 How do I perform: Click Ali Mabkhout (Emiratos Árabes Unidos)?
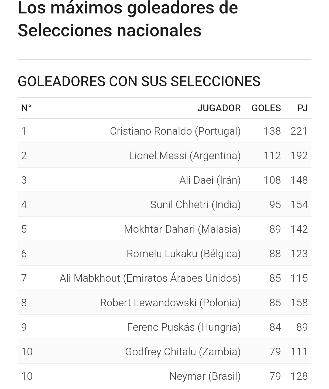tap(150, 278)
